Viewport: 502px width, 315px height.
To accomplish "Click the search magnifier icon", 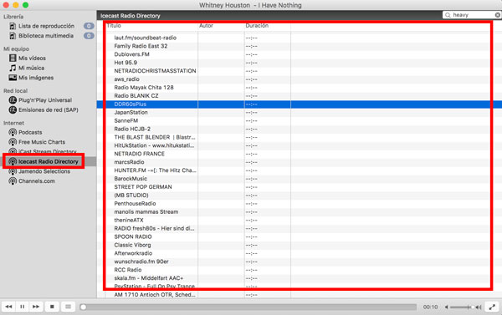I will pyautogui.click(x=448, y=15).
